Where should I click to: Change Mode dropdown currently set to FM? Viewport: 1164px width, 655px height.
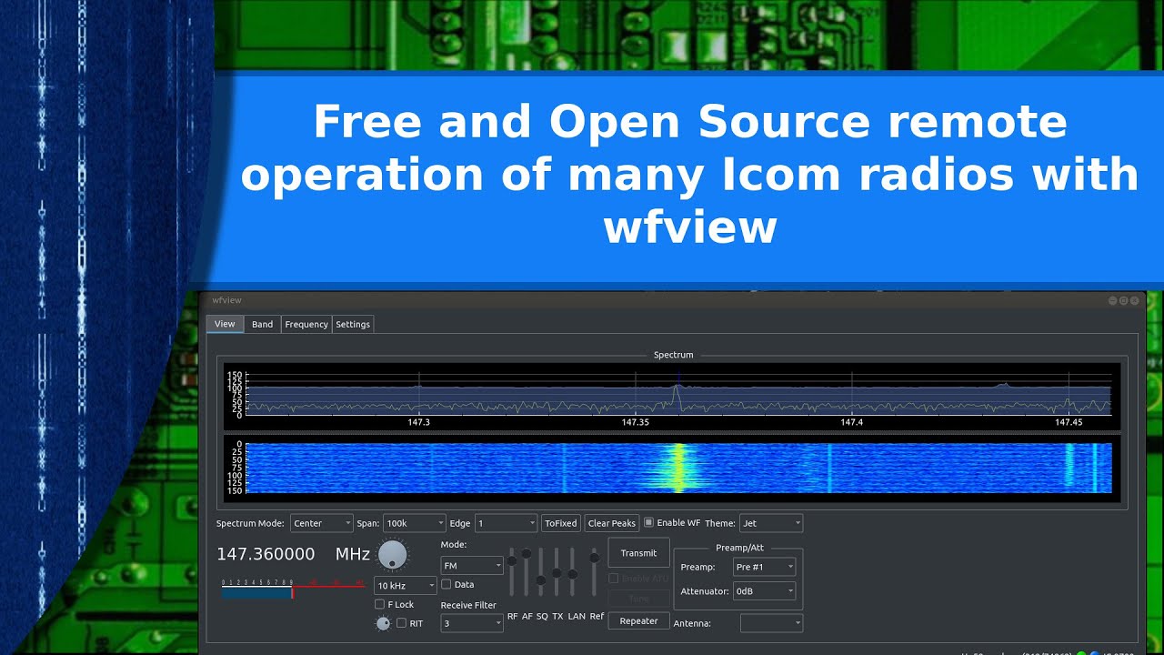pyautogui.click(x=472, y=565)
